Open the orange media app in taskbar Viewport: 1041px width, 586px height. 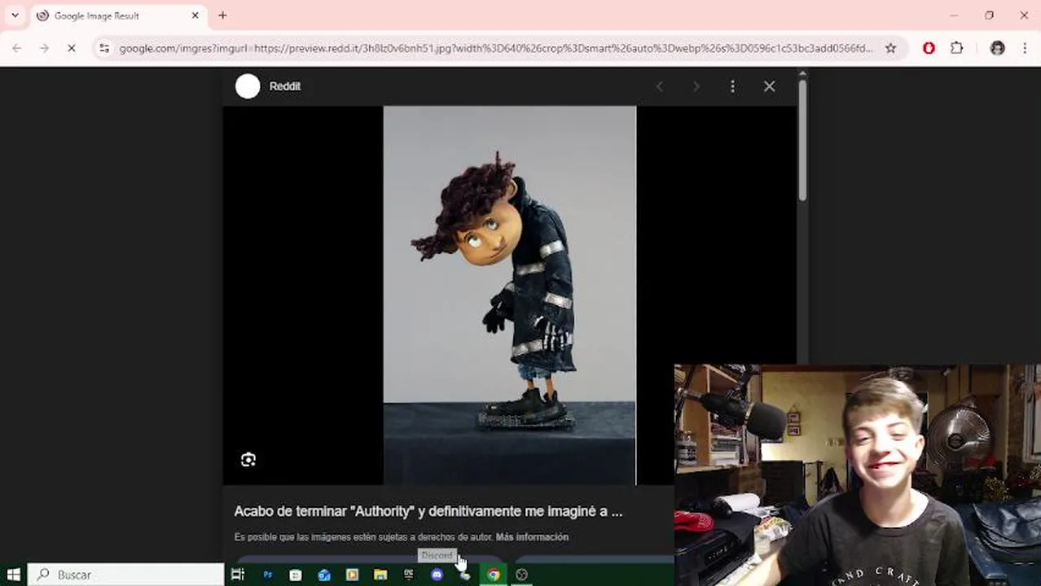[352, 575]
